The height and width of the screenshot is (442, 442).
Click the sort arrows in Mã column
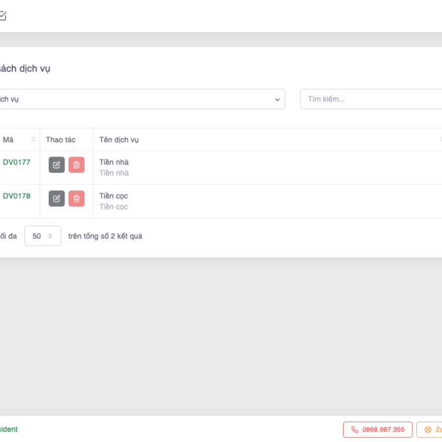[x=34, y=140]
